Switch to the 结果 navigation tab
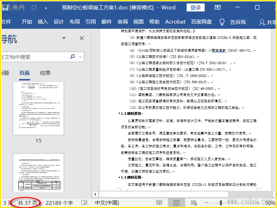 click(x=45, y=73)
